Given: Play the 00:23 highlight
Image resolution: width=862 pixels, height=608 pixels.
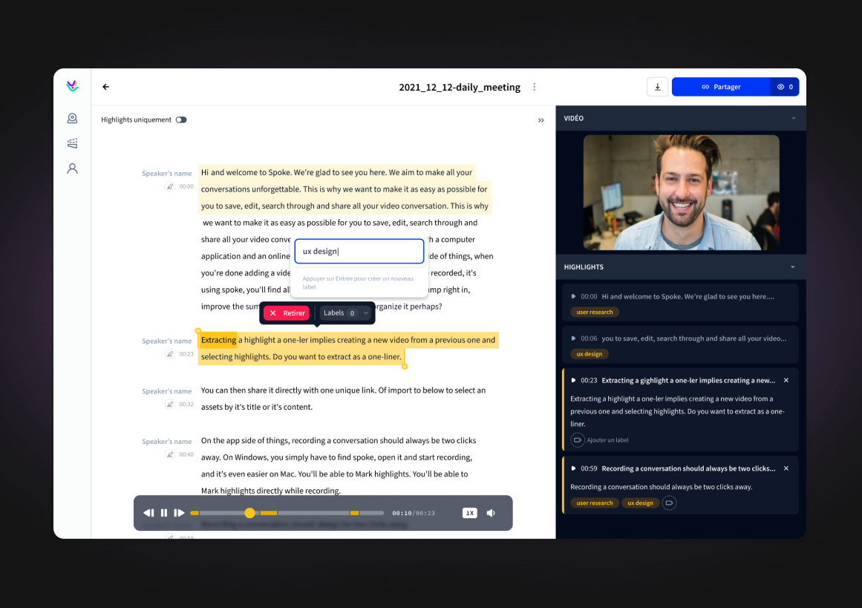Looking at the screenshot, I should point(573,380).
